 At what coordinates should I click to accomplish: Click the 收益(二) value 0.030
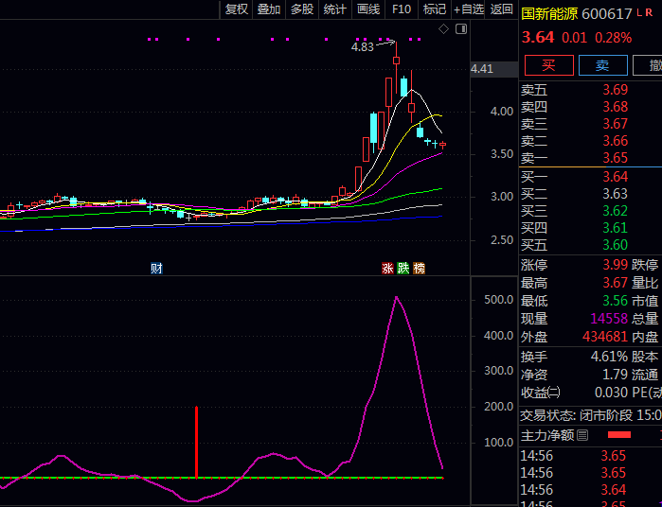(611, 393)
